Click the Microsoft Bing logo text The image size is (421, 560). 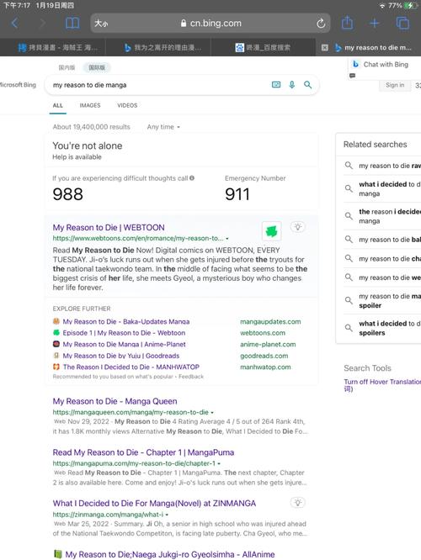[x=18, y=85]
